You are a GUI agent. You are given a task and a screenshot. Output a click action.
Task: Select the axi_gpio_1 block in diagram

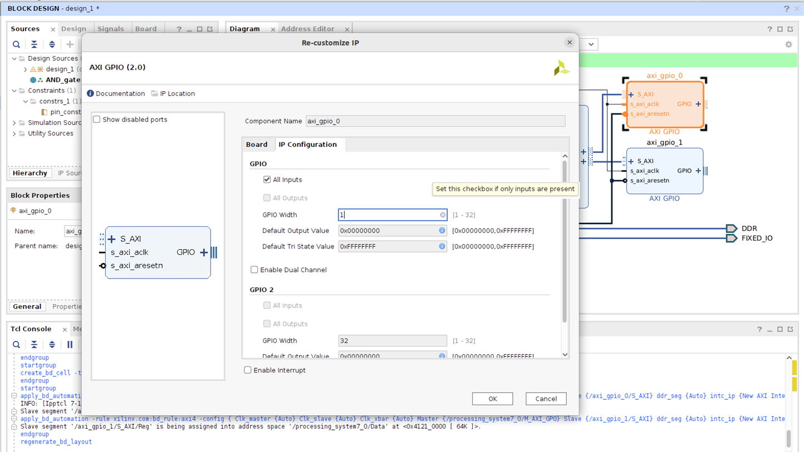[x=664, y=171]
